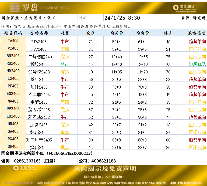This screenshot has width=207, height=186.
Task: Click the 期货代码 column header
Action: click(x=13, y=33)
